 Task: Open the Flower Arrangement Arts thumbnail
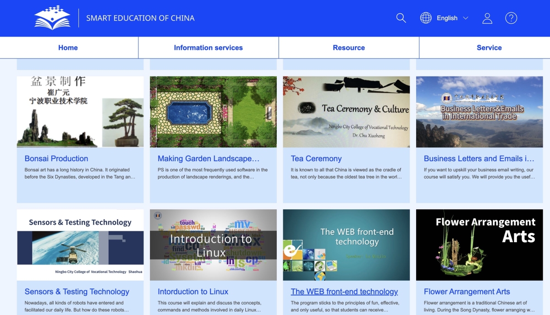click(479, 244)
